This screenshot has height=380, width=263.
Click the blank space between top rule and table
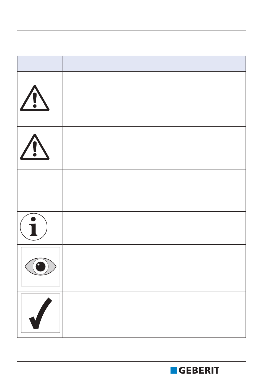(131, 44)
